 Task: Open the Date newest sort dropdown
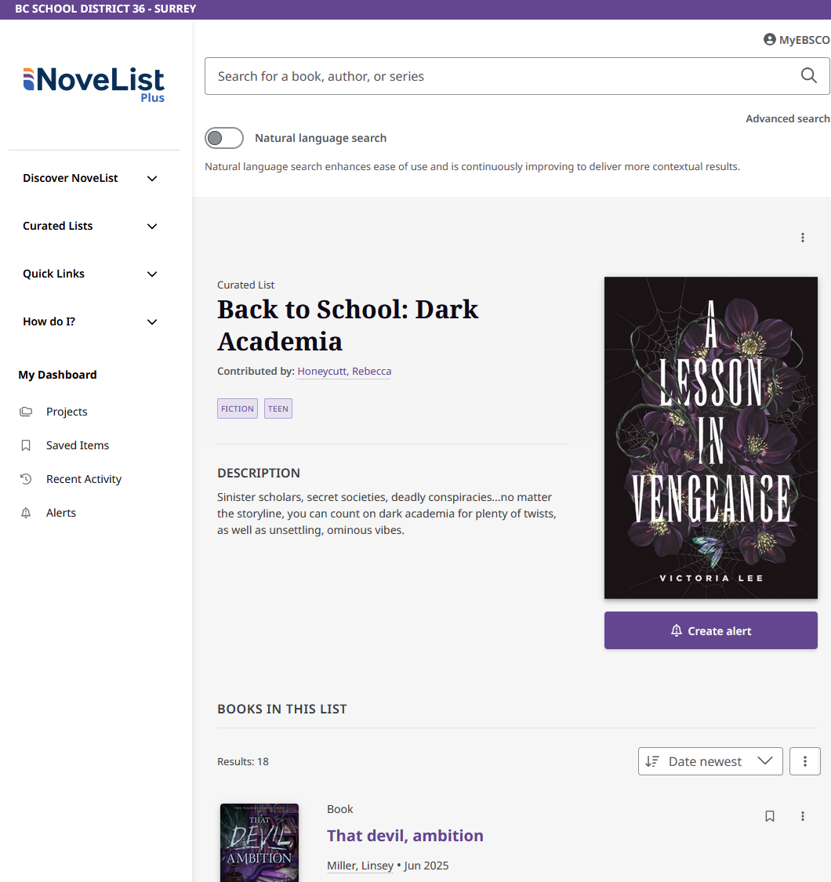[710, 761]
